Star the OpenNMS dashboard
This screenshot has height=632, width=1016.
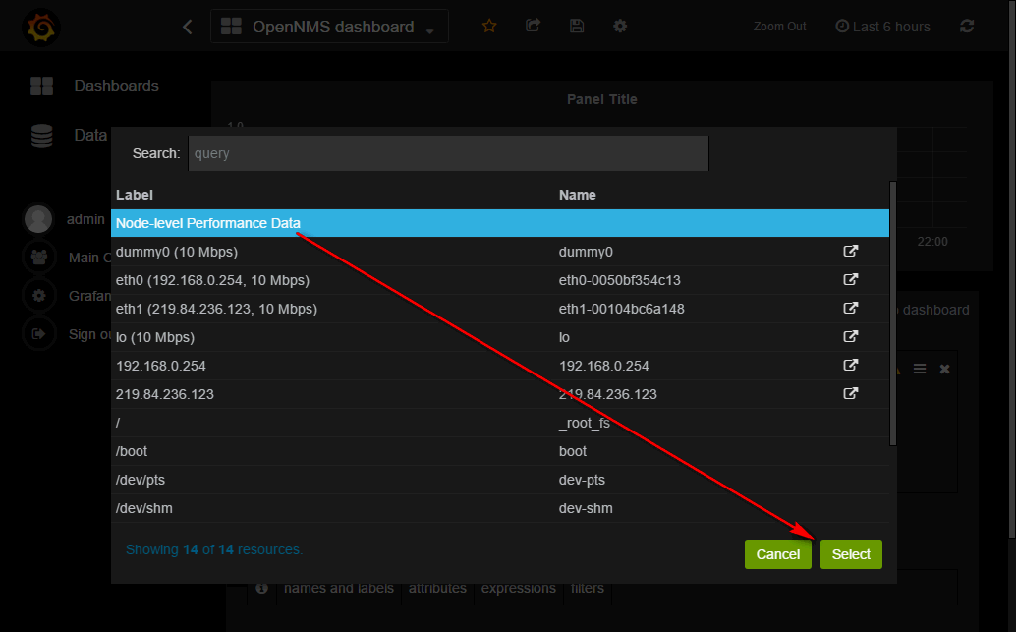[x=489, y=26]
